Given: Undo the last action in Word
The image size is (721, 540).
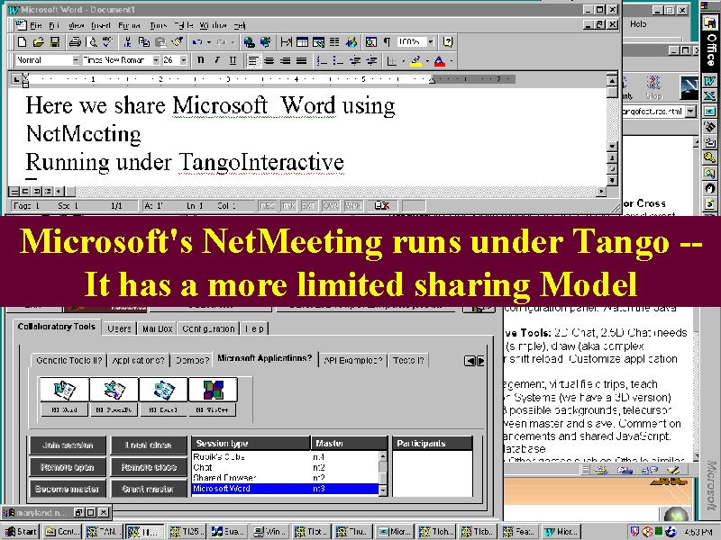Looking at the screenshot, I should 197,42.
